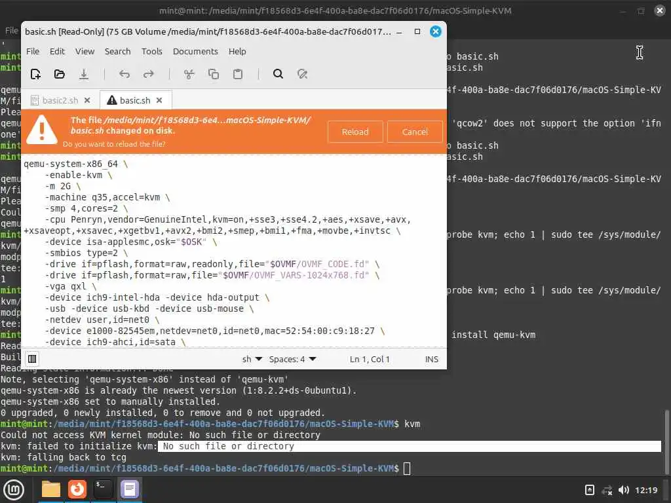671x503 pixels.
Task: Close the basic2.sh tab
Action: coord(87,100)
